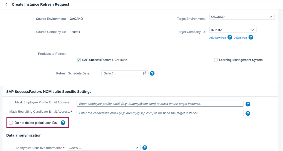
Task: Open calendar picker for Refresh Schedule Date
Action: 145,73
